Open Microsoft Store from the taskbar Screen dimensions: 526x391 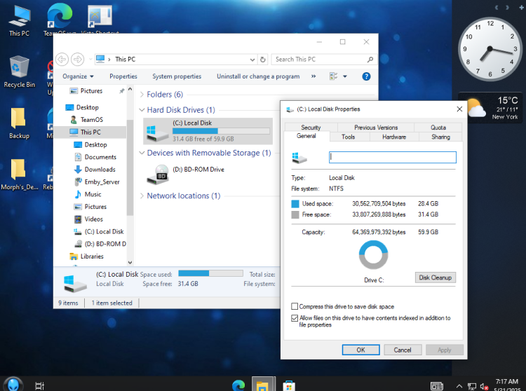(289, 385)
